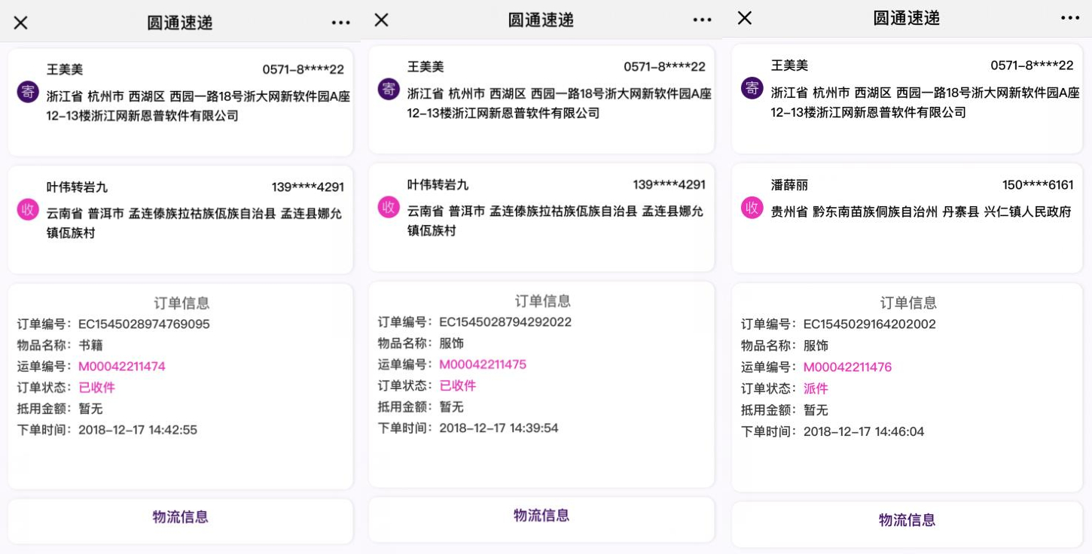
Task: Select order number EC1545028794292022
Action: pos(505,322)
